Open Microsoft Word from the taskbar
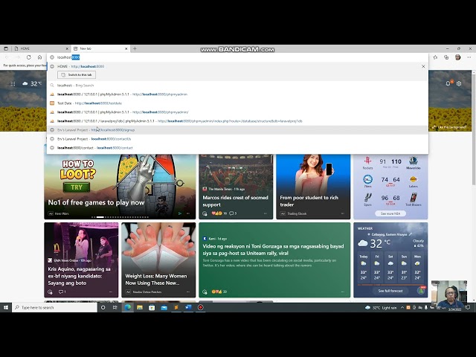Image resolution: width=476 pixels, height=357 pixels. [x=188, y=307]
